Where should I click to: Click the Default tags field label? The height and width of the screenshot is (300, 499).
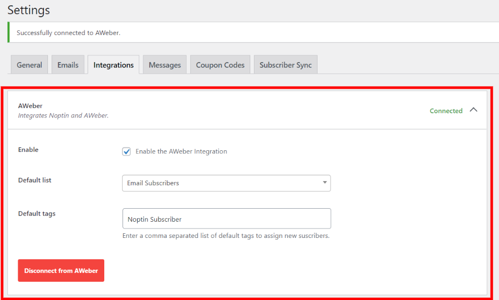(36, 214)
